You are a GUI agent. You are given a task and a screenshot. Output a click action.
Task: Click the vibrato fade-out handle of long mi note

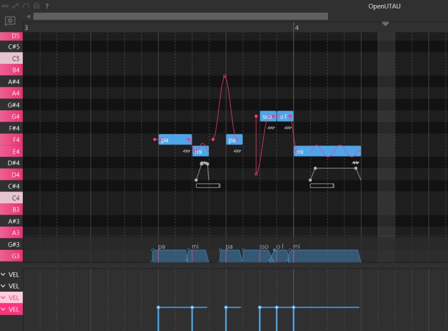click(356, 169)
